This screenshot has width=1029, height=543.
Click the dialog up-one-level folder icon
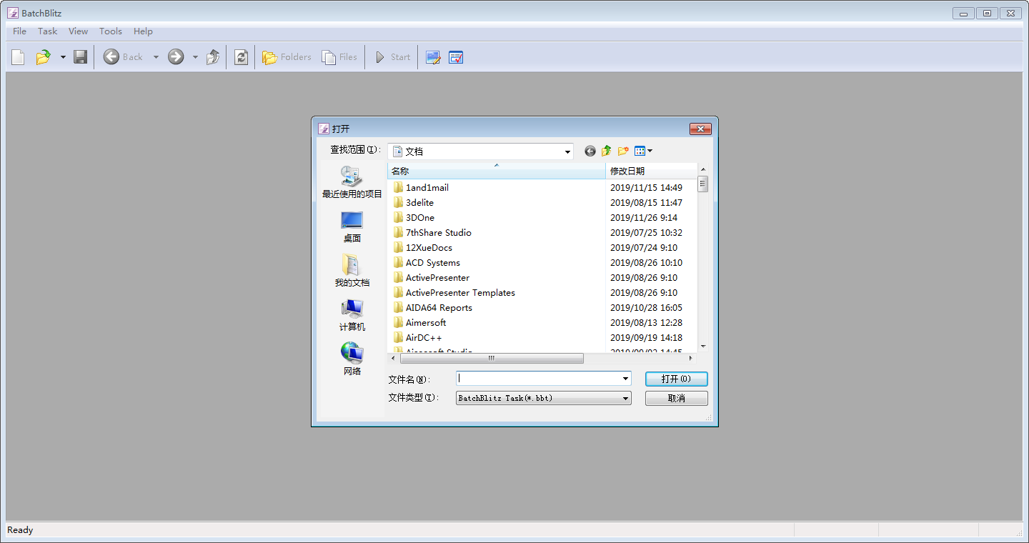[606, 151]
